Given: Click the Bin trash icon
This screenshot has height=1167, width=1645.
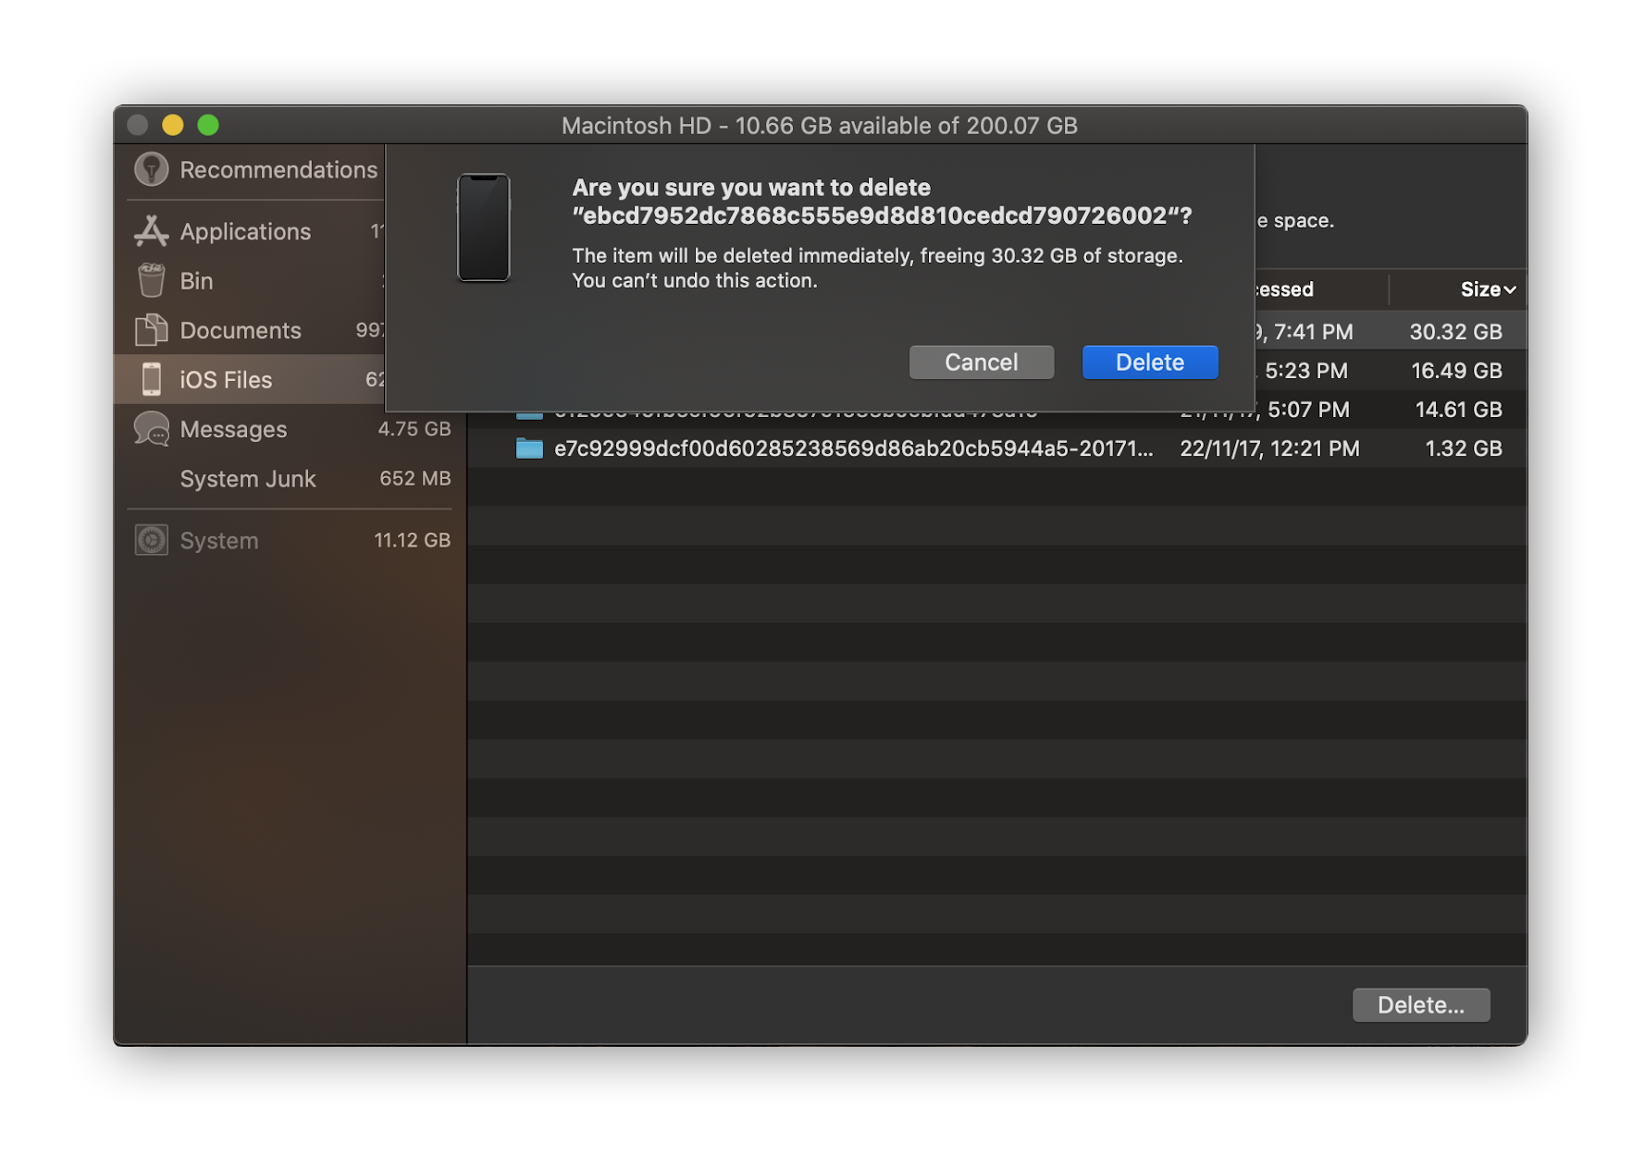Looking at the screenshot, I should tap(151, 280).
